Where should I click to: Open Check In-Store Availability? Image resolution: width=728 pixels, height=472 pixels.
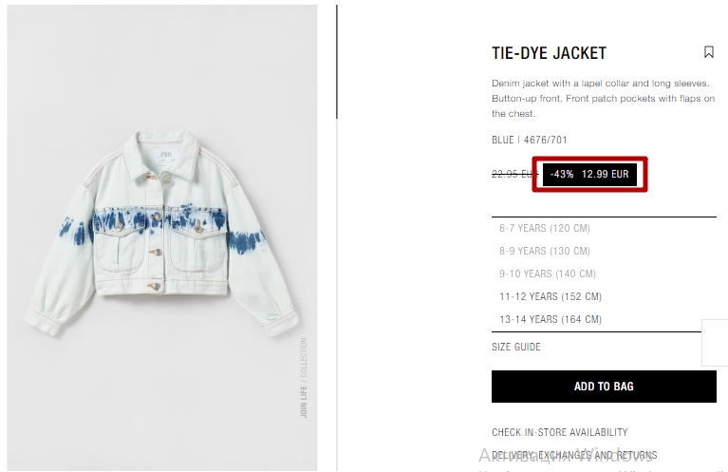click(559, 432)
